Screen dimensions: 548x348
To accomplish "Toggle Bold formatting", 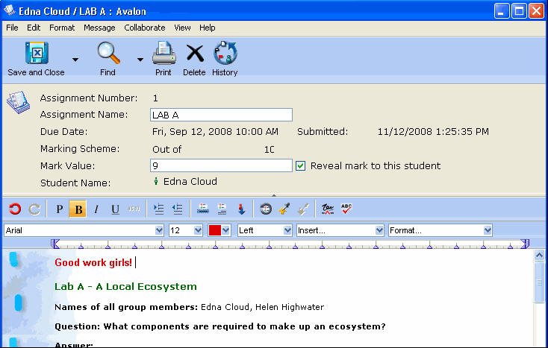I will point(78,209).
